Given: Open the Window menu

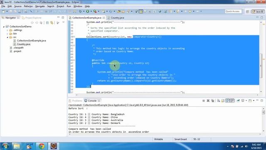Looking at the screenshot, I should 78,6.
